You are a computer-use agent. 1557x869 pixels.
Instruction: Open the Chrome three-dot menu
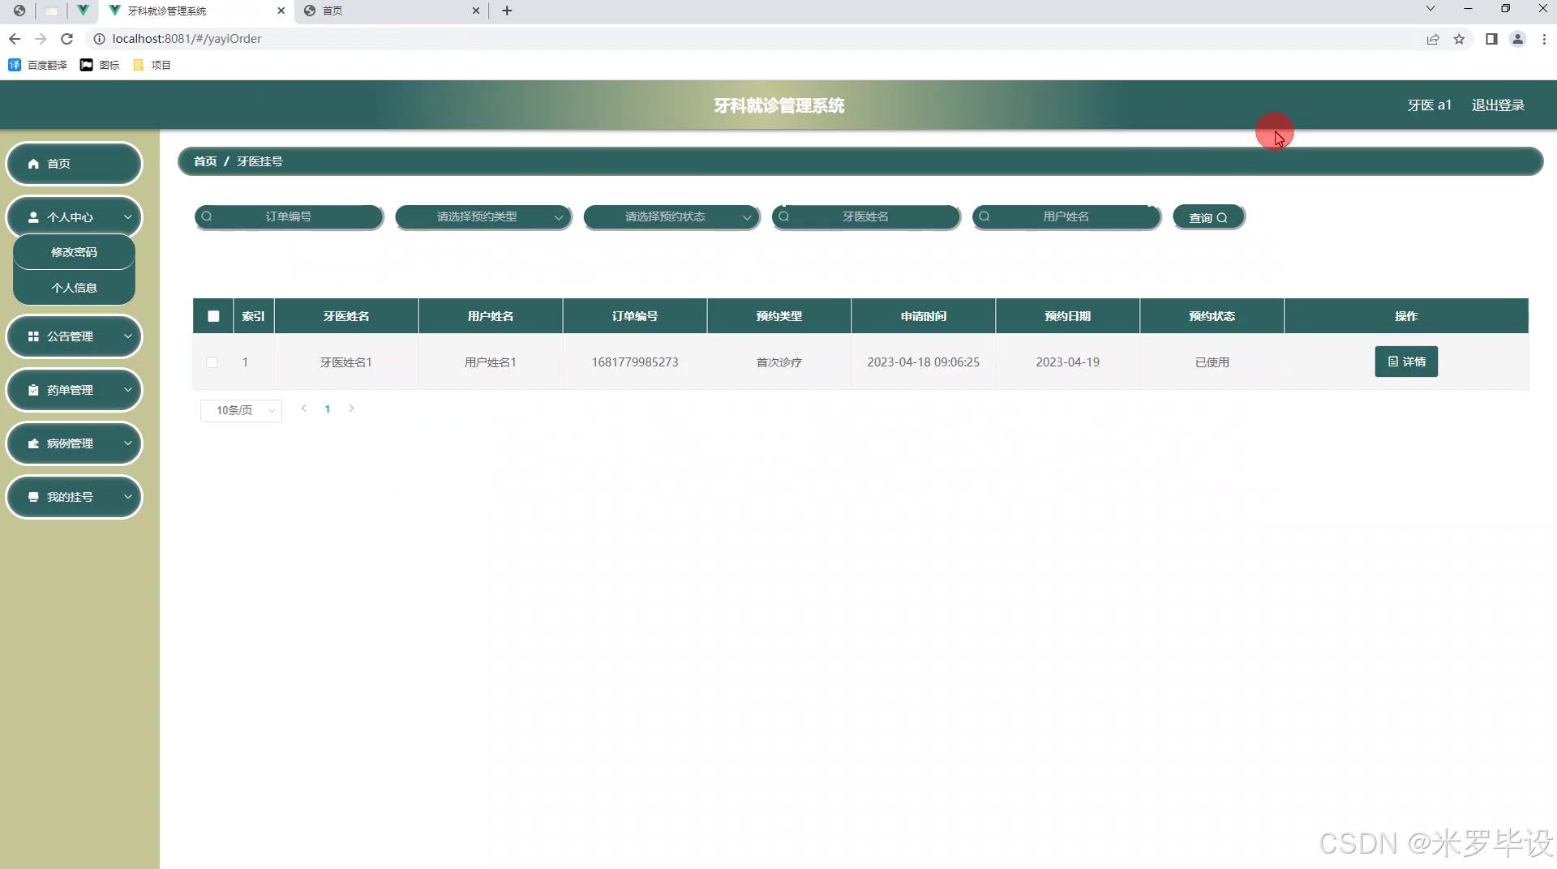(x=1544, y=39)
